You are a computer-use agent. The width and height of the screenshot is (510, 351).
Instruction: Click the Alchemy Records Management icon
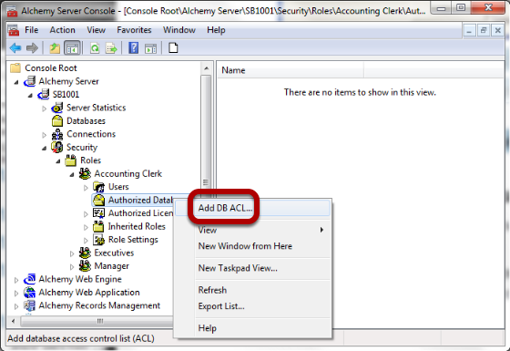tap(29, 305)
